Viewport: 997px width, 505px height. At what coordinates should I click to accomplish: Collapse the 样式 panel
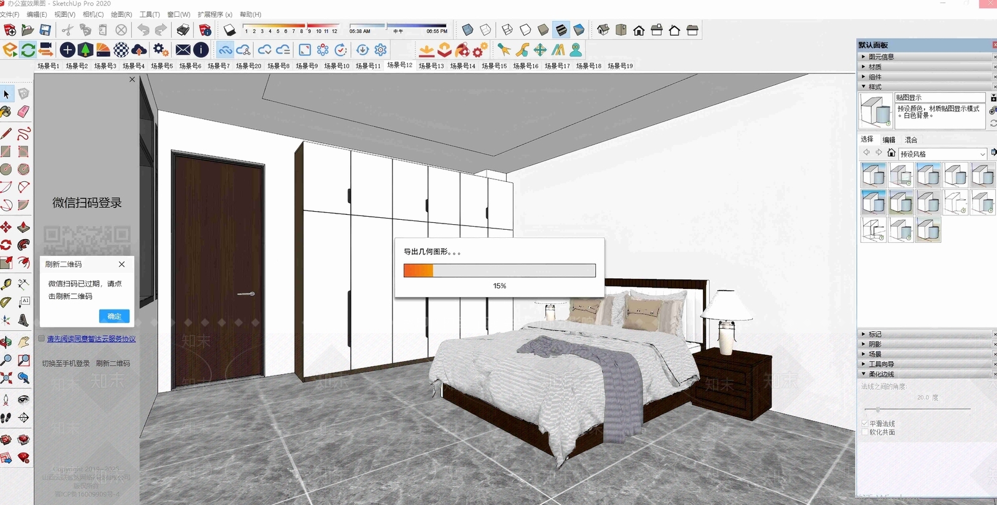(926, 87)
